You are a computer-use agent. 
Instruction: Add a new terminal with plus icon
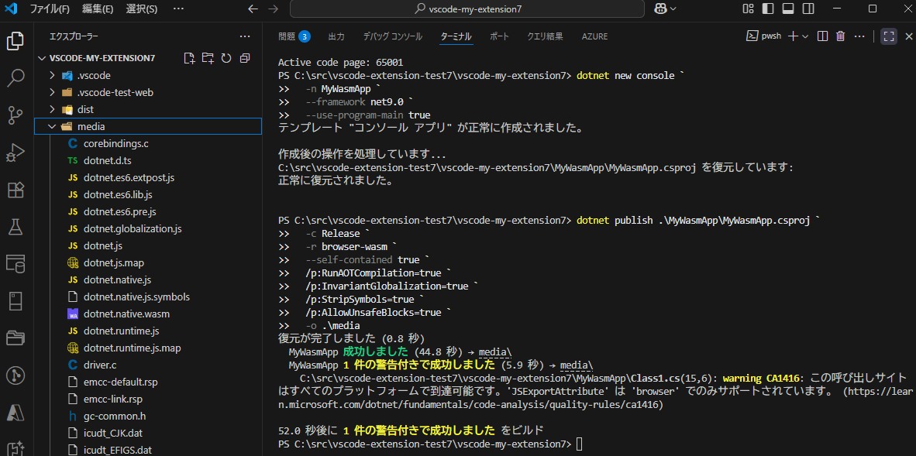tap(793, 36)
